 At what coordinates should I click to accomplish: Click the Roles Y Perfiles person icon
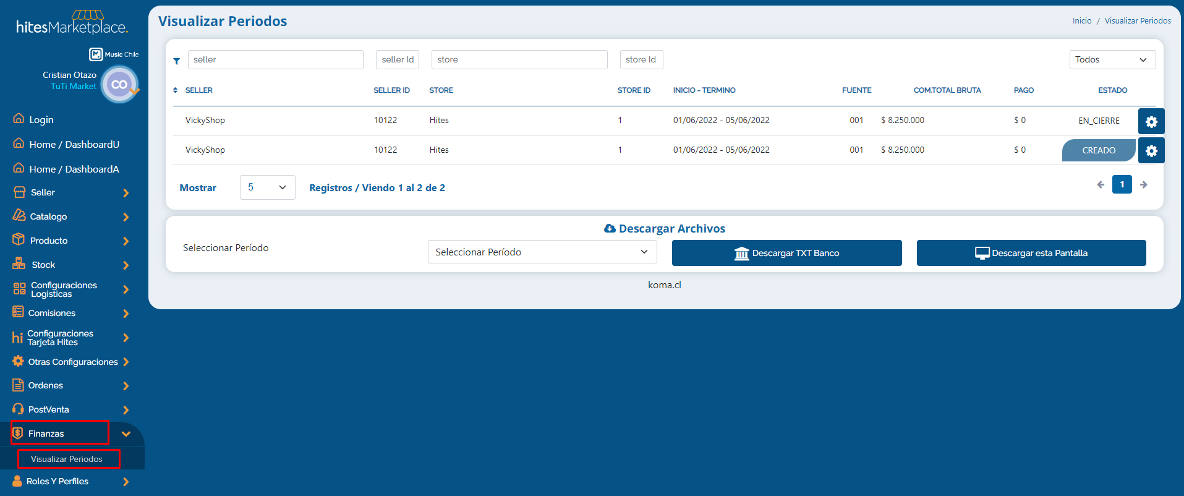pos(17,481)
